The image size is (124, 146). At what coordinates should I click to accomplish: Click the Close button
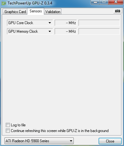(110, 141)
